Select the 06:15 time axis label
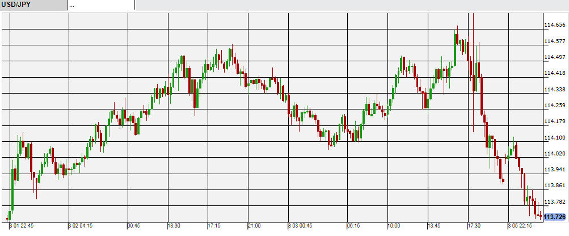The image size is (569, 236). (353, 226)
